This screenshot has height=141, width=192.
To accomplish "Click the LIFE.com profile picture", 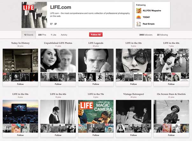I will coord(34,15).
